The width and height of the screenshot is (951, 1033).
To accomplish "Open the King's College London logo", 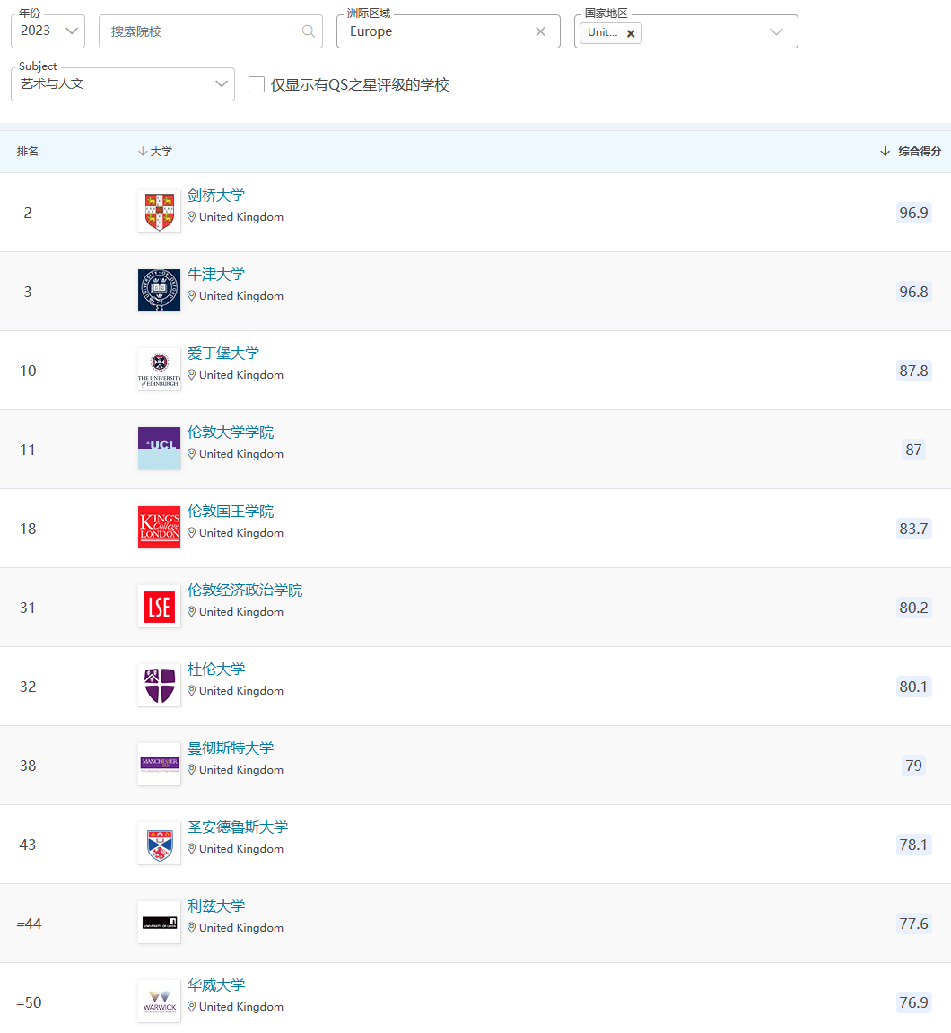I will [x=160, y=527].
